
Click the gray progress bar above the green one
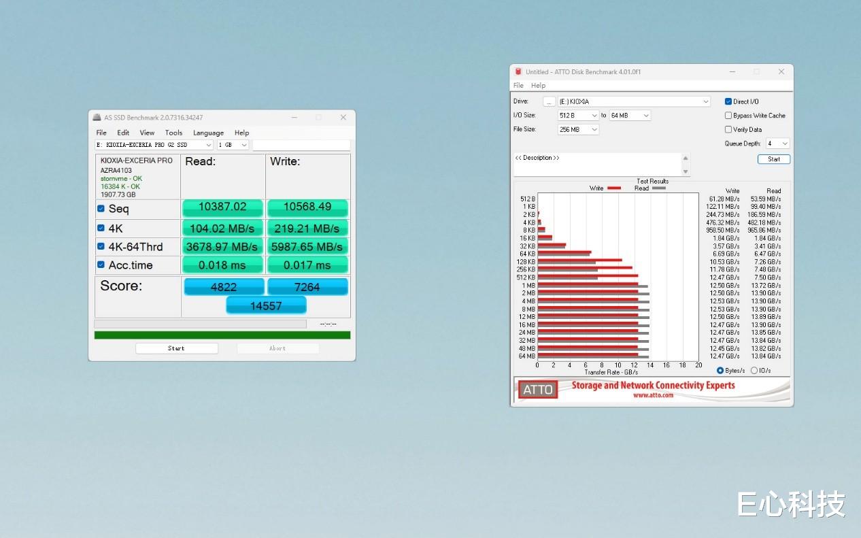pyautogui.click(x=201, y=324)
